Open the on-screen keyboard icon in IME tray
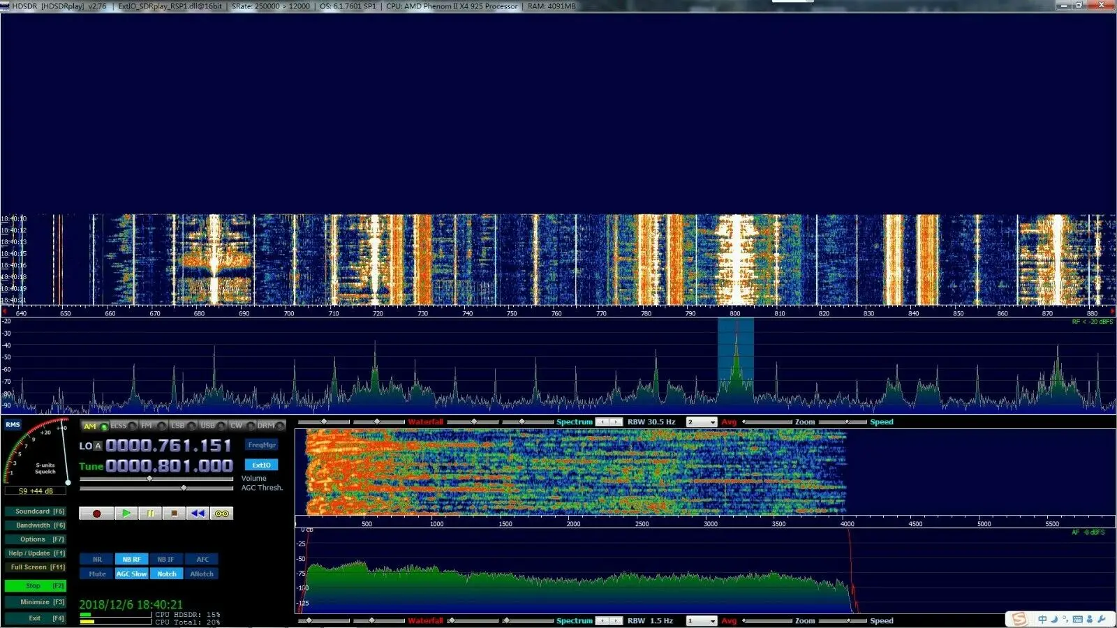 1078,619
